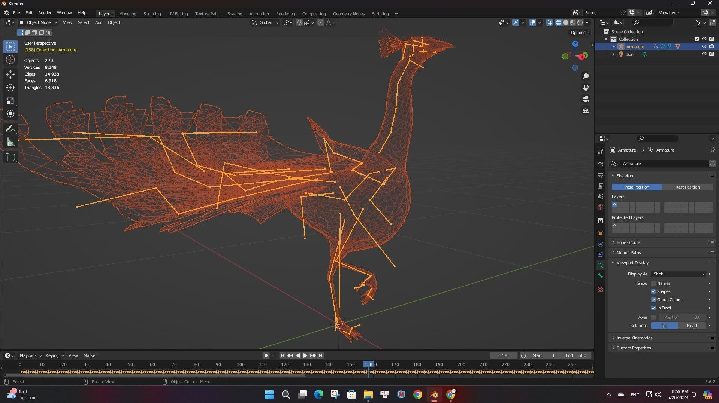Enable Names display checkbox

[653, 283]
